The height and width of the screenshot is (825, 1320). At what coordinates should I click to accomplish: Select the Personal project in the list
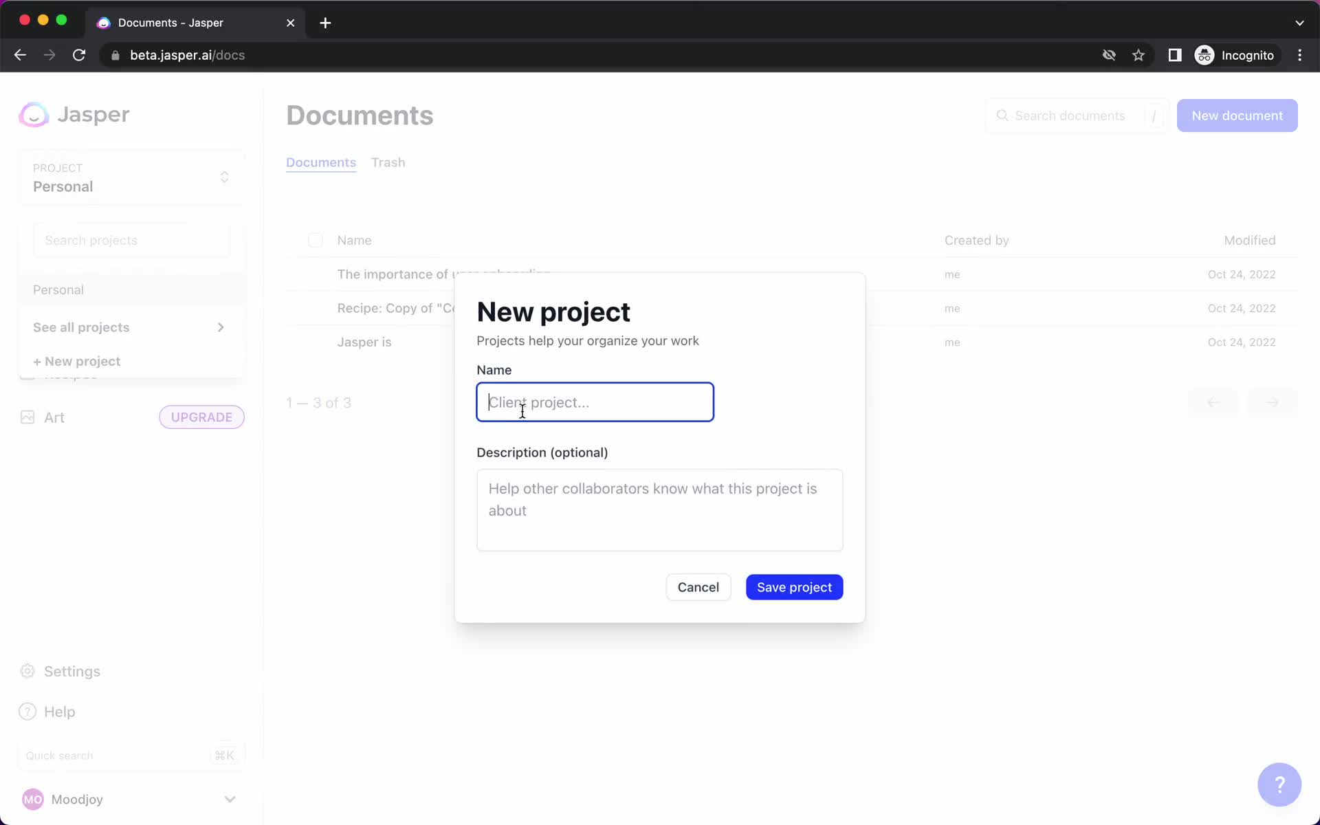click(131, 290)
